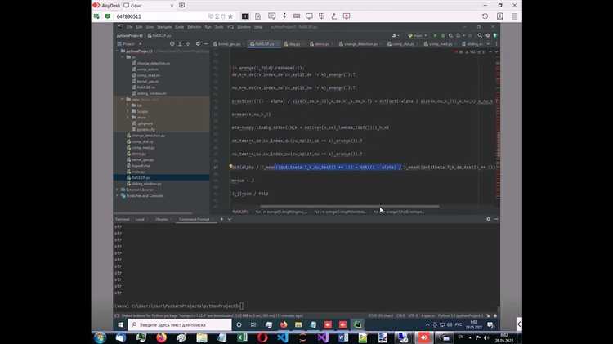Select the AnyDesk 'Офис' session tab
Viewport: 613px width, 344px height.
coord(149,6)
